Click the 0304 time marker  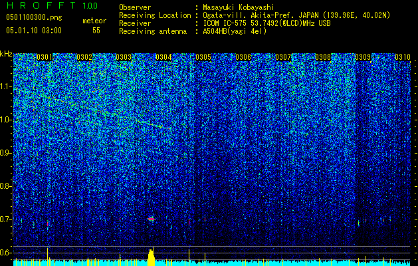(x=163, y=57)
